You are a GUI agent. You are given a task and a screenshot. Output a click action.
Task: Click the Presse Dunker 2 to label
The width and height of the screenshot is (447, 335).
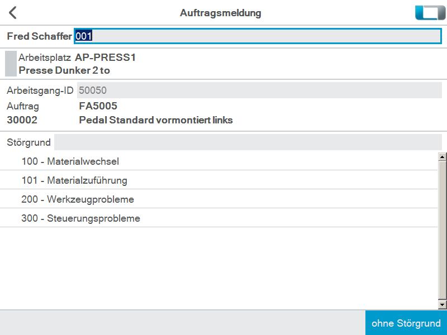[x=64, y=70]
